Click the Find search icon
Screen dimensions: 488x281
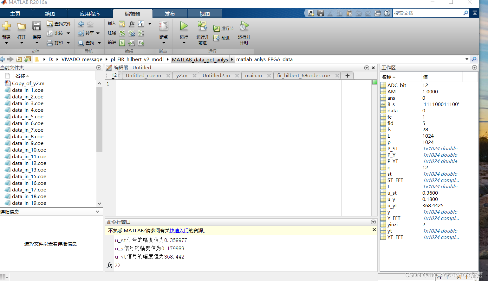[81, 43]
